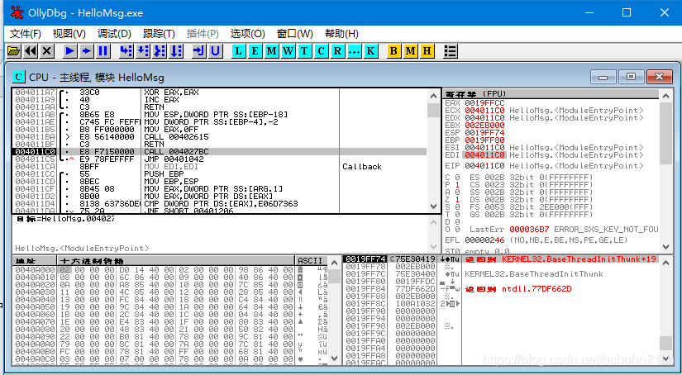Image resolution: width=682 pixels, height=375 pixels.
Task: Run the program with the play icon
Action: pos(70,51)
